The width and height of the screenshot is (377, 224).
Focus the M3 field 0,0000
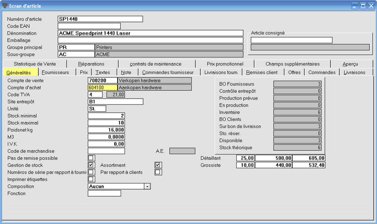107,137
